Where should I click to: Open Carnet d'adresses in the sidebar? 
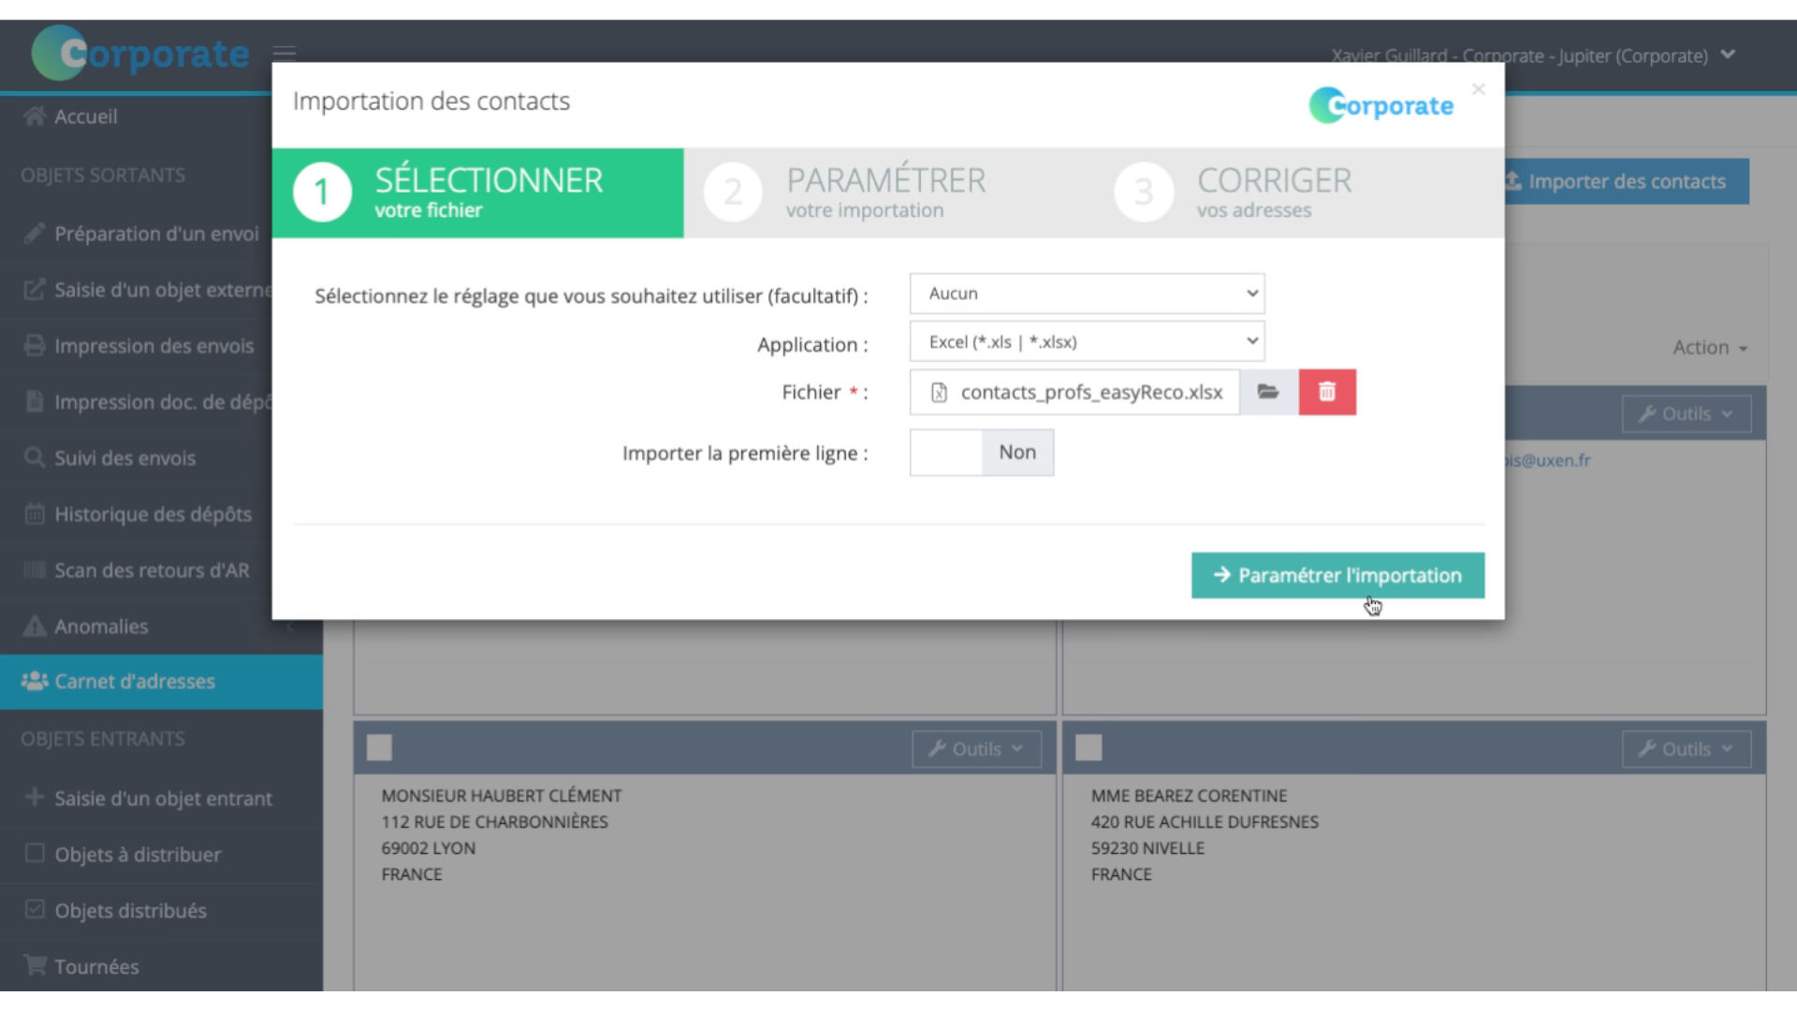[x=161, y=681]
